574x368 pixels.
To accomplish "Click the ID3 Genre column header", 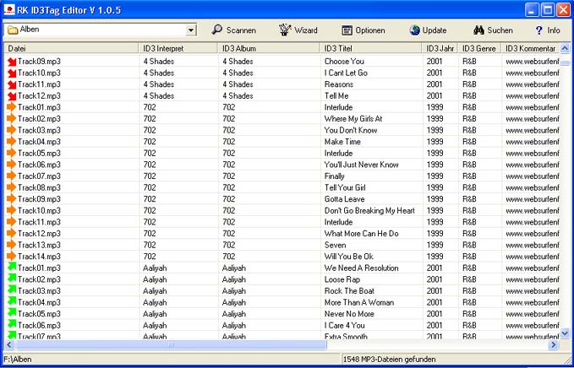I will tap(478, 49).
